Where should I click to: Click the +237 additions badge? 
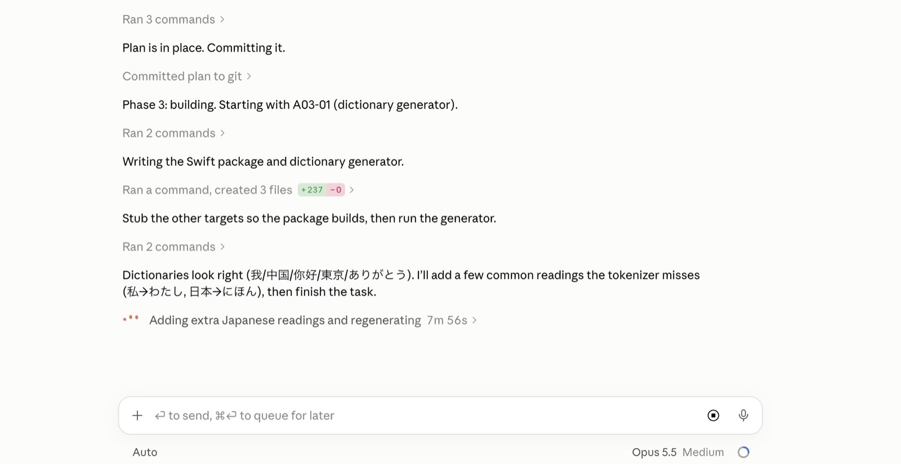[312, 190]
